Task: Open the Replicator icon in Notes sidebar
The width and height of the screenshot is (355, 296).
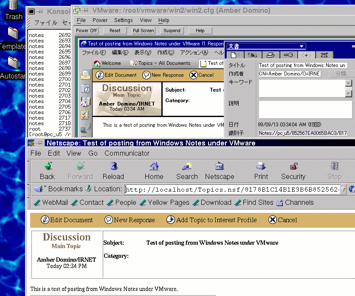Action: tap(86, 128)
